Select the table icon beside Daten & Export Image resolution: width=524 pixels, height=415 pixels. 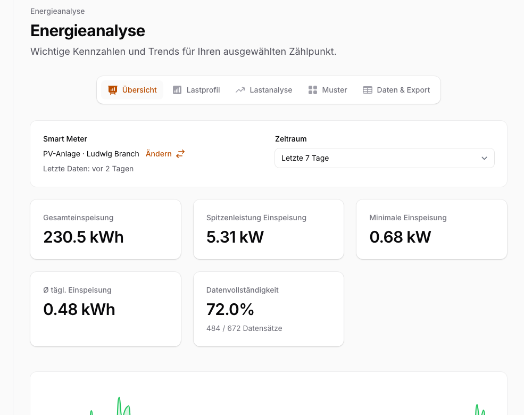(x=367, y=90)
